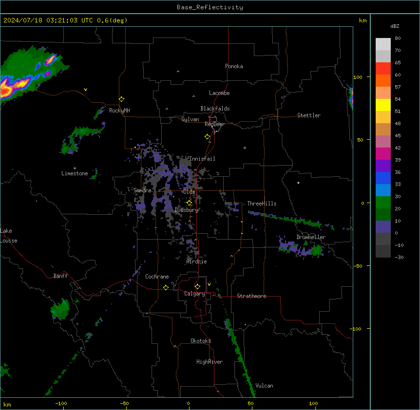Click the white plus marker north of Drumheller
The height and width of the screenshot is (410, 420).
[x=298, y=183]
